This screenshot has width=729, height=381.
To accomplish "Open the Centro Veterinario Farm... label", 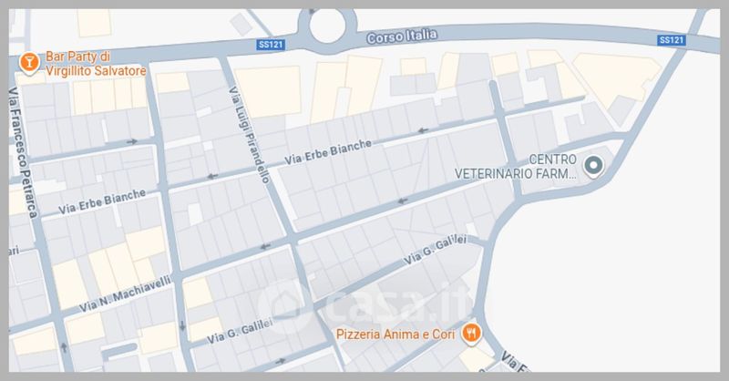I will click(516, 167).
